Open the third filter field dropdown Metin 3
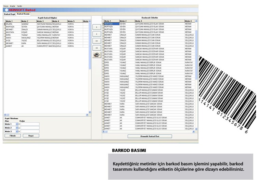The image size is (257, 180). pyautogui.click(x=17, y=131)
